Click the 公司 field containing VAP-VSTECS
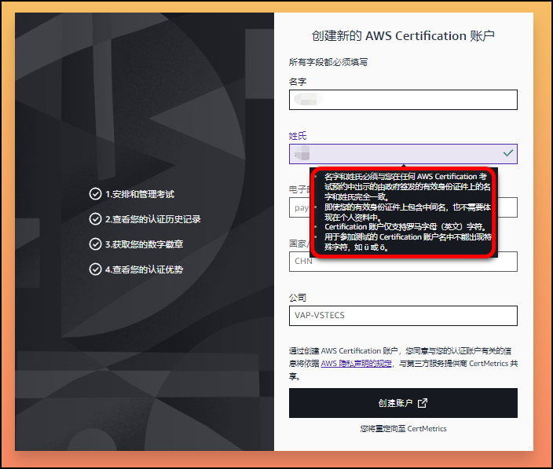This screenshot has width=553, height=469. tap(403, 316)
